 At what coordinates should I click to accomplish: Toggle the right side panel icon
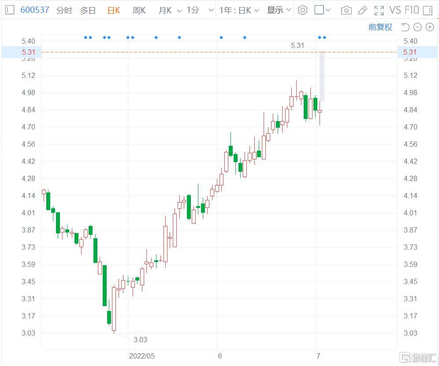coord(427,10)
